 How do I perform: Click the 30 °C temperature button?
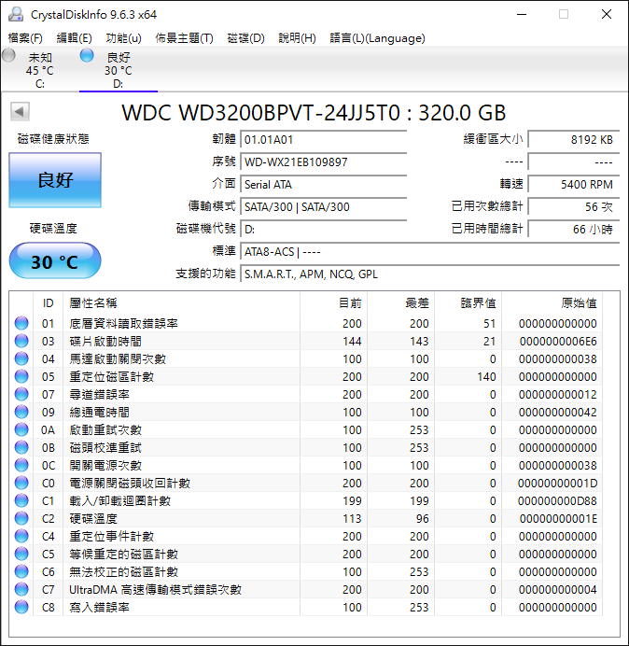click(x=55, y=261)
